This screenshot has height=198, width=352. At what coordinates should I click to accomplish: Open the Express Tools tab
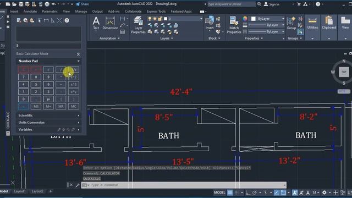coord(156,12)
